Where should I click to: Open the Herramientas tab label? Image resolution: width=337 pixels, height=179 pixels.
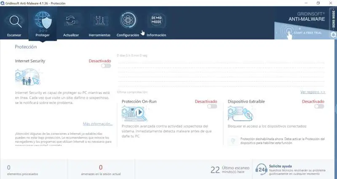99,35
